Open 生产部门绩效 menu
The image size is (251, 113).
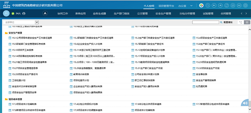[121, 13]
